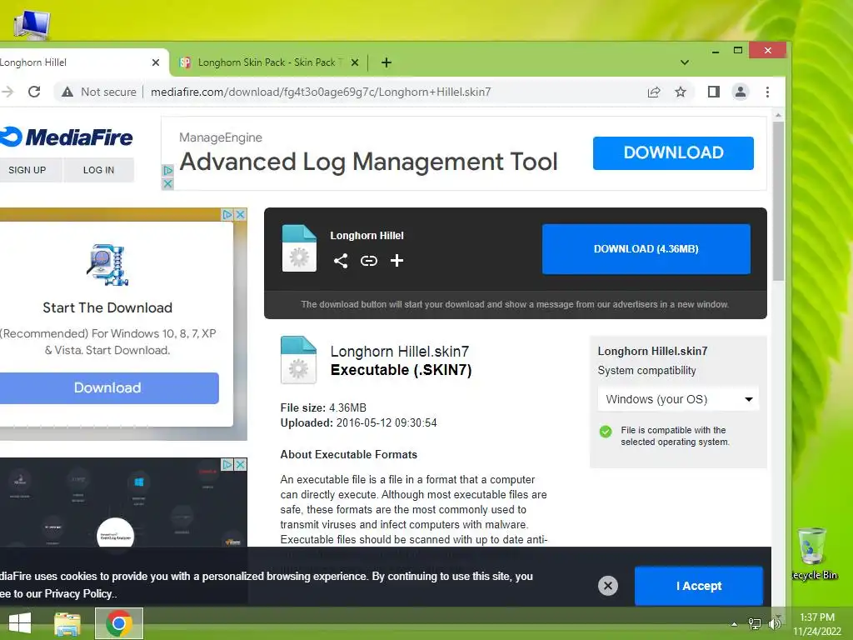The height and width of the screenshot is (640, 853).
Task: Open the System compatibility Windows dropdown
Action: (678, 399)
